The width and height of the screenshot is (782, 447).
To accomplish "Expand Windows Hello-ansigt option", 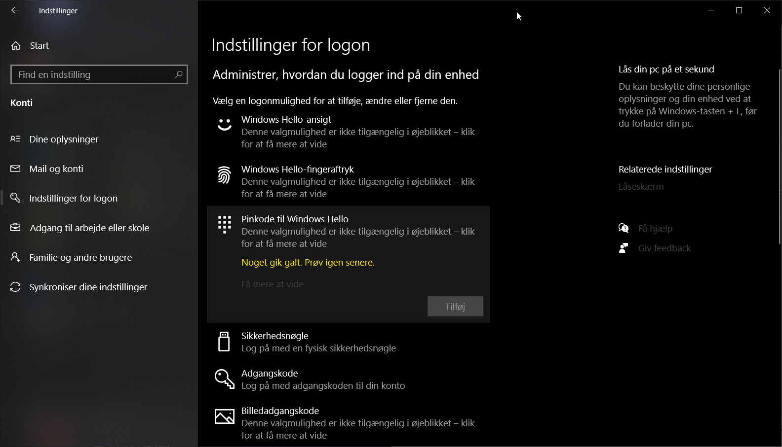I will click(348, 132).
